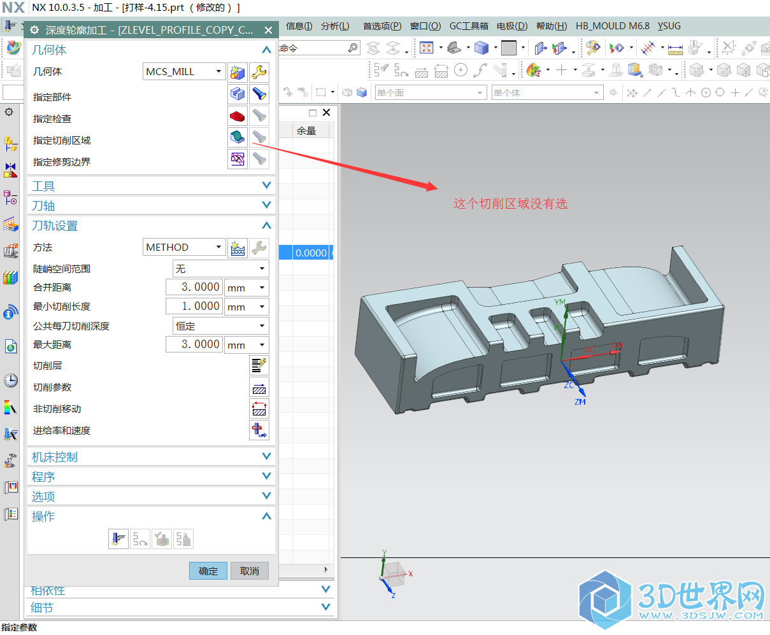Screen dimensions: 770x635
Task: Collapse the 几何体 section
Action: click(266, 50)
